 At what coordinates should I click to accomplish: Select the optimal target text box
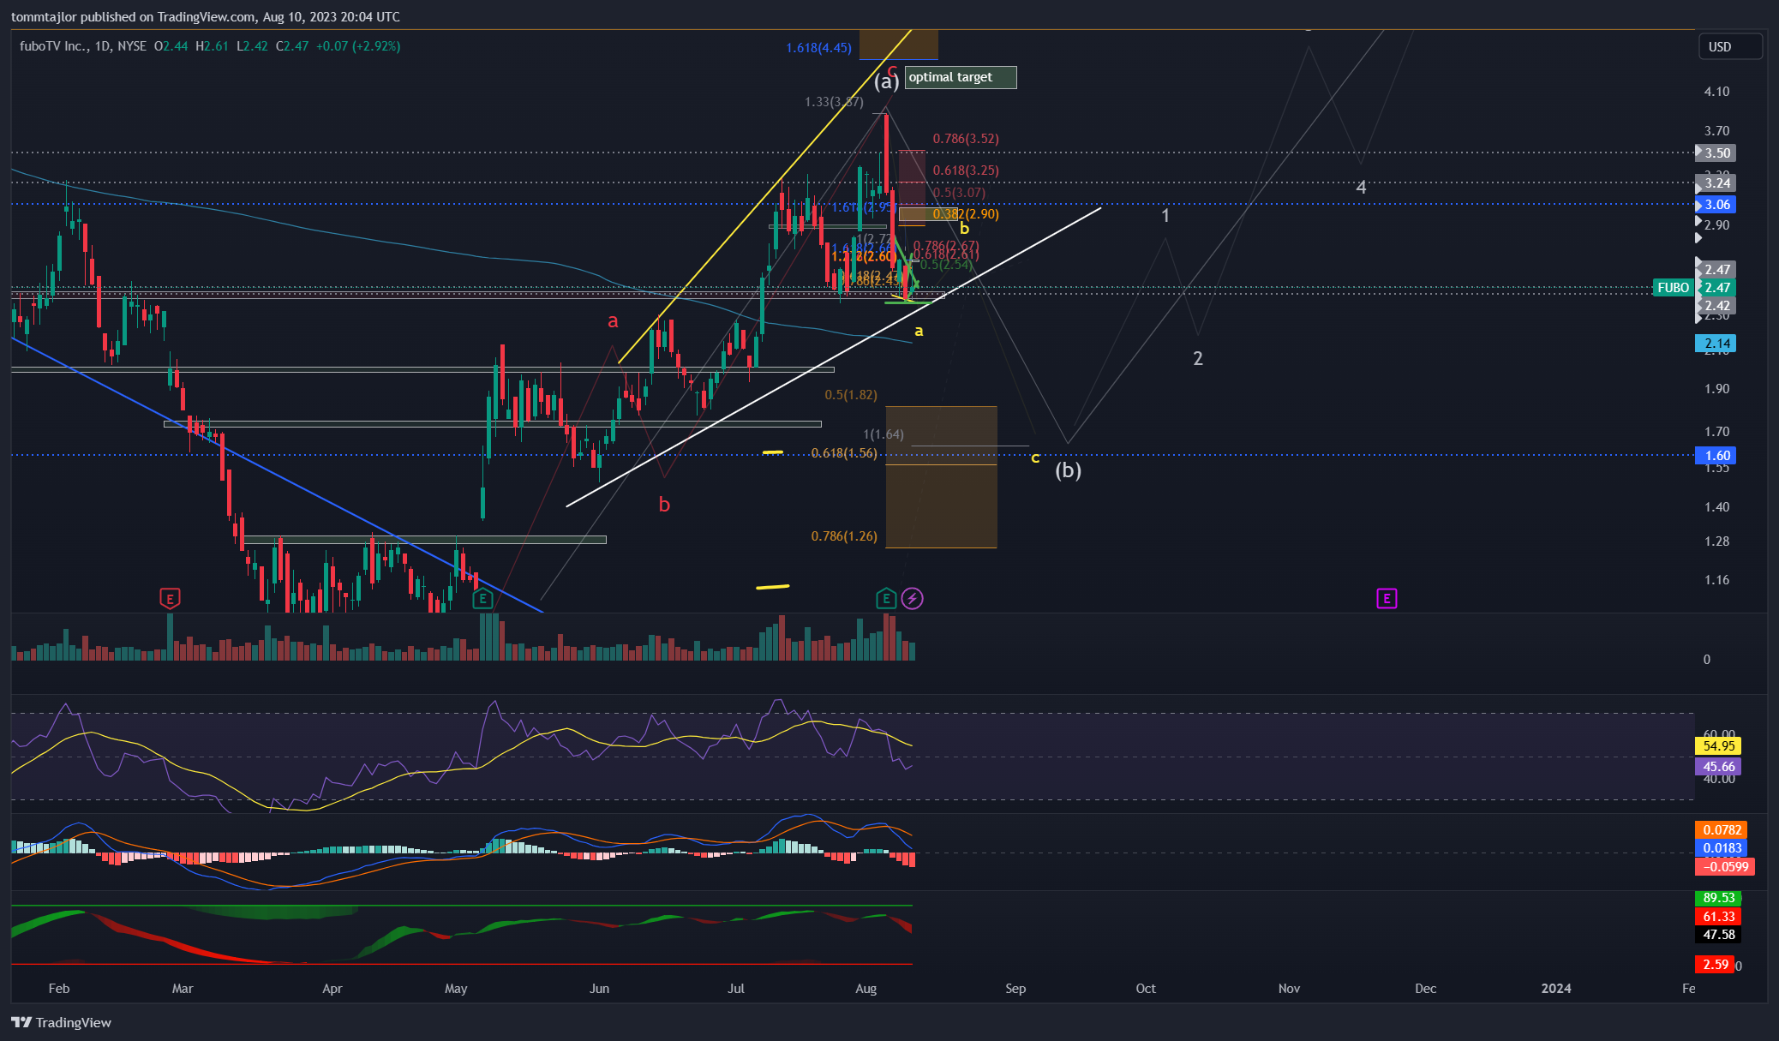[x=961, y=77]
